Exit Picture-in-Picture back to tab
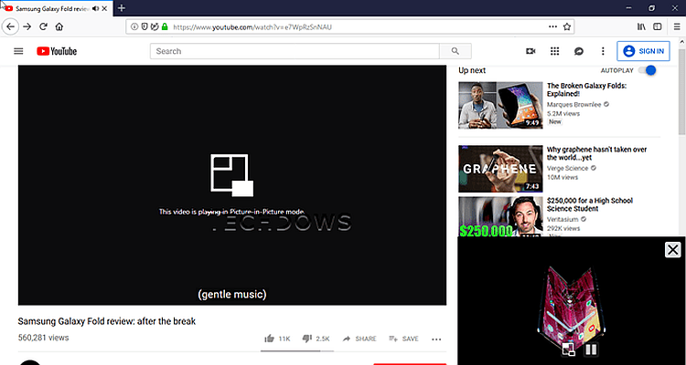 pyautogui.click(x=568, y=349)
